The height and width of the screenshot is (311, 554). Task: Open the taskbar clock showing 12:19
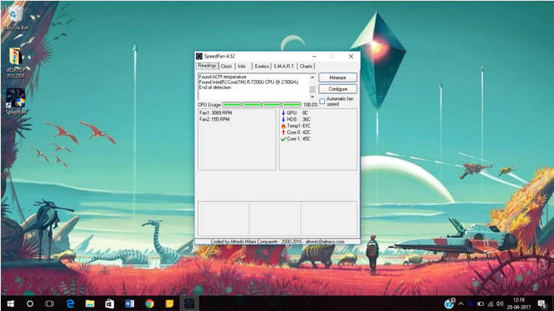(519, 304)
